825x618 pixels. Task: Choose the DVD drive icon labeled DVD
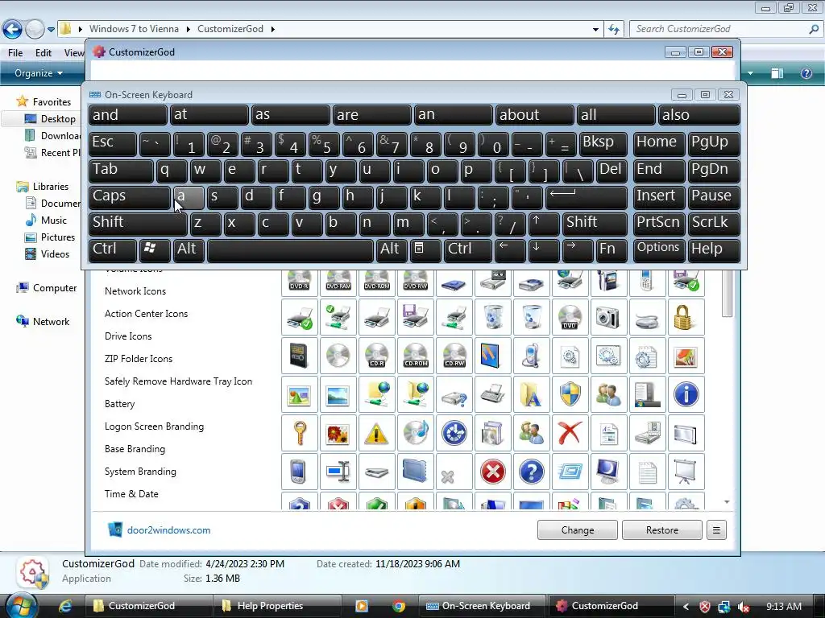(x=570, y=317)
